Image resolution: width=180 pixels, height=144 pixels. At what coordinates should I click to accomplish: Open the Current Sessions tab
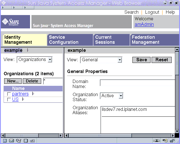click(112, 40)
